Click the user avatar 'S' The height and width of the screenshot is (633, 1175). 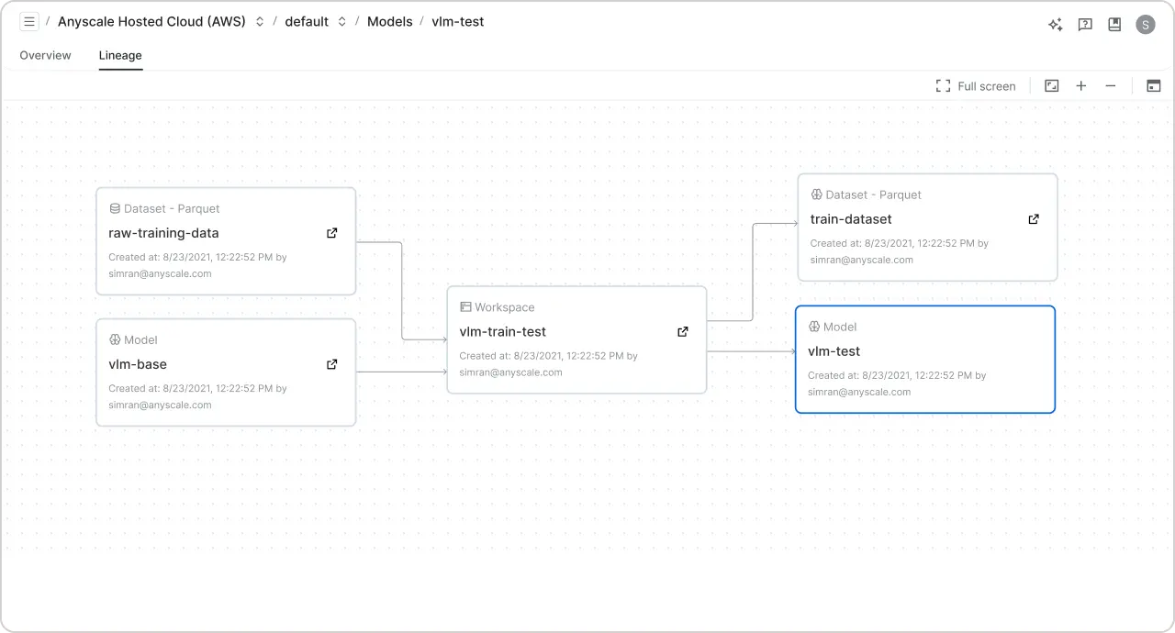click(1145, 25)
